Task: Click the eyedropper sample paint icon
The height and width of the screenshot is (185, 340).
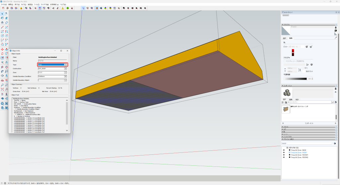Action: [335, 38]
